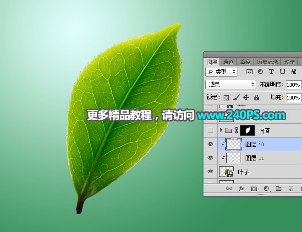
Task: Select the 内容 group name
Action: [x=264, y=131]
